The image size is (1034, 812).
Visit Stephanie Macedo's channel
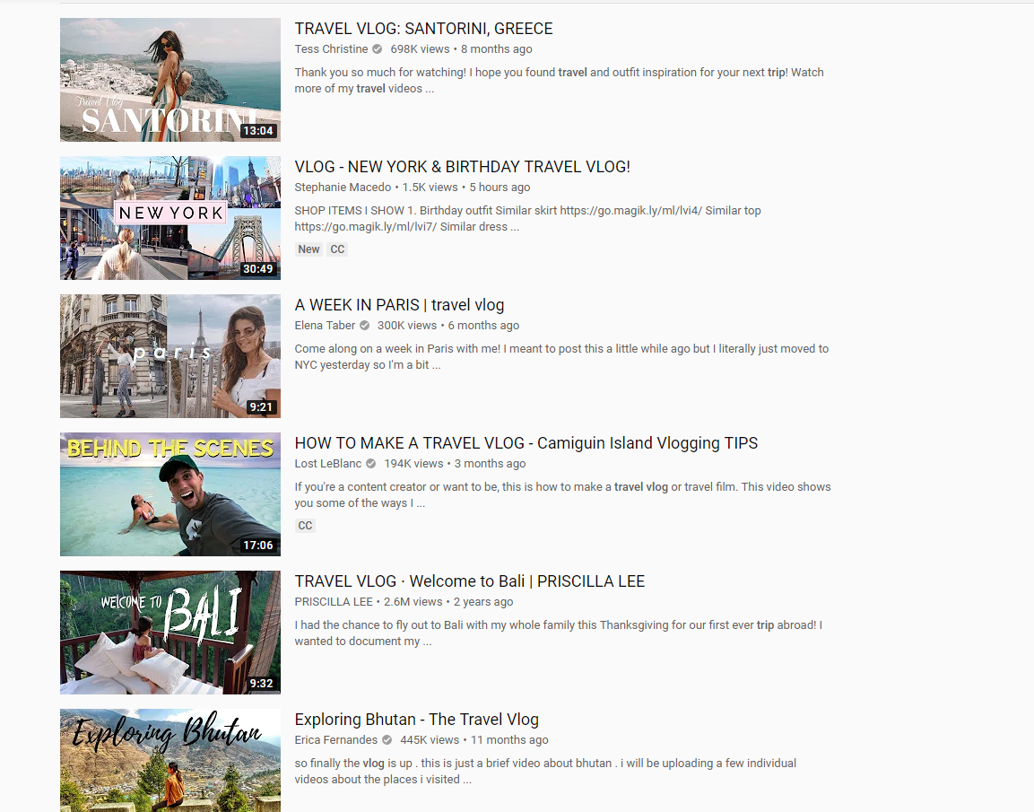[x=343, y=188]
